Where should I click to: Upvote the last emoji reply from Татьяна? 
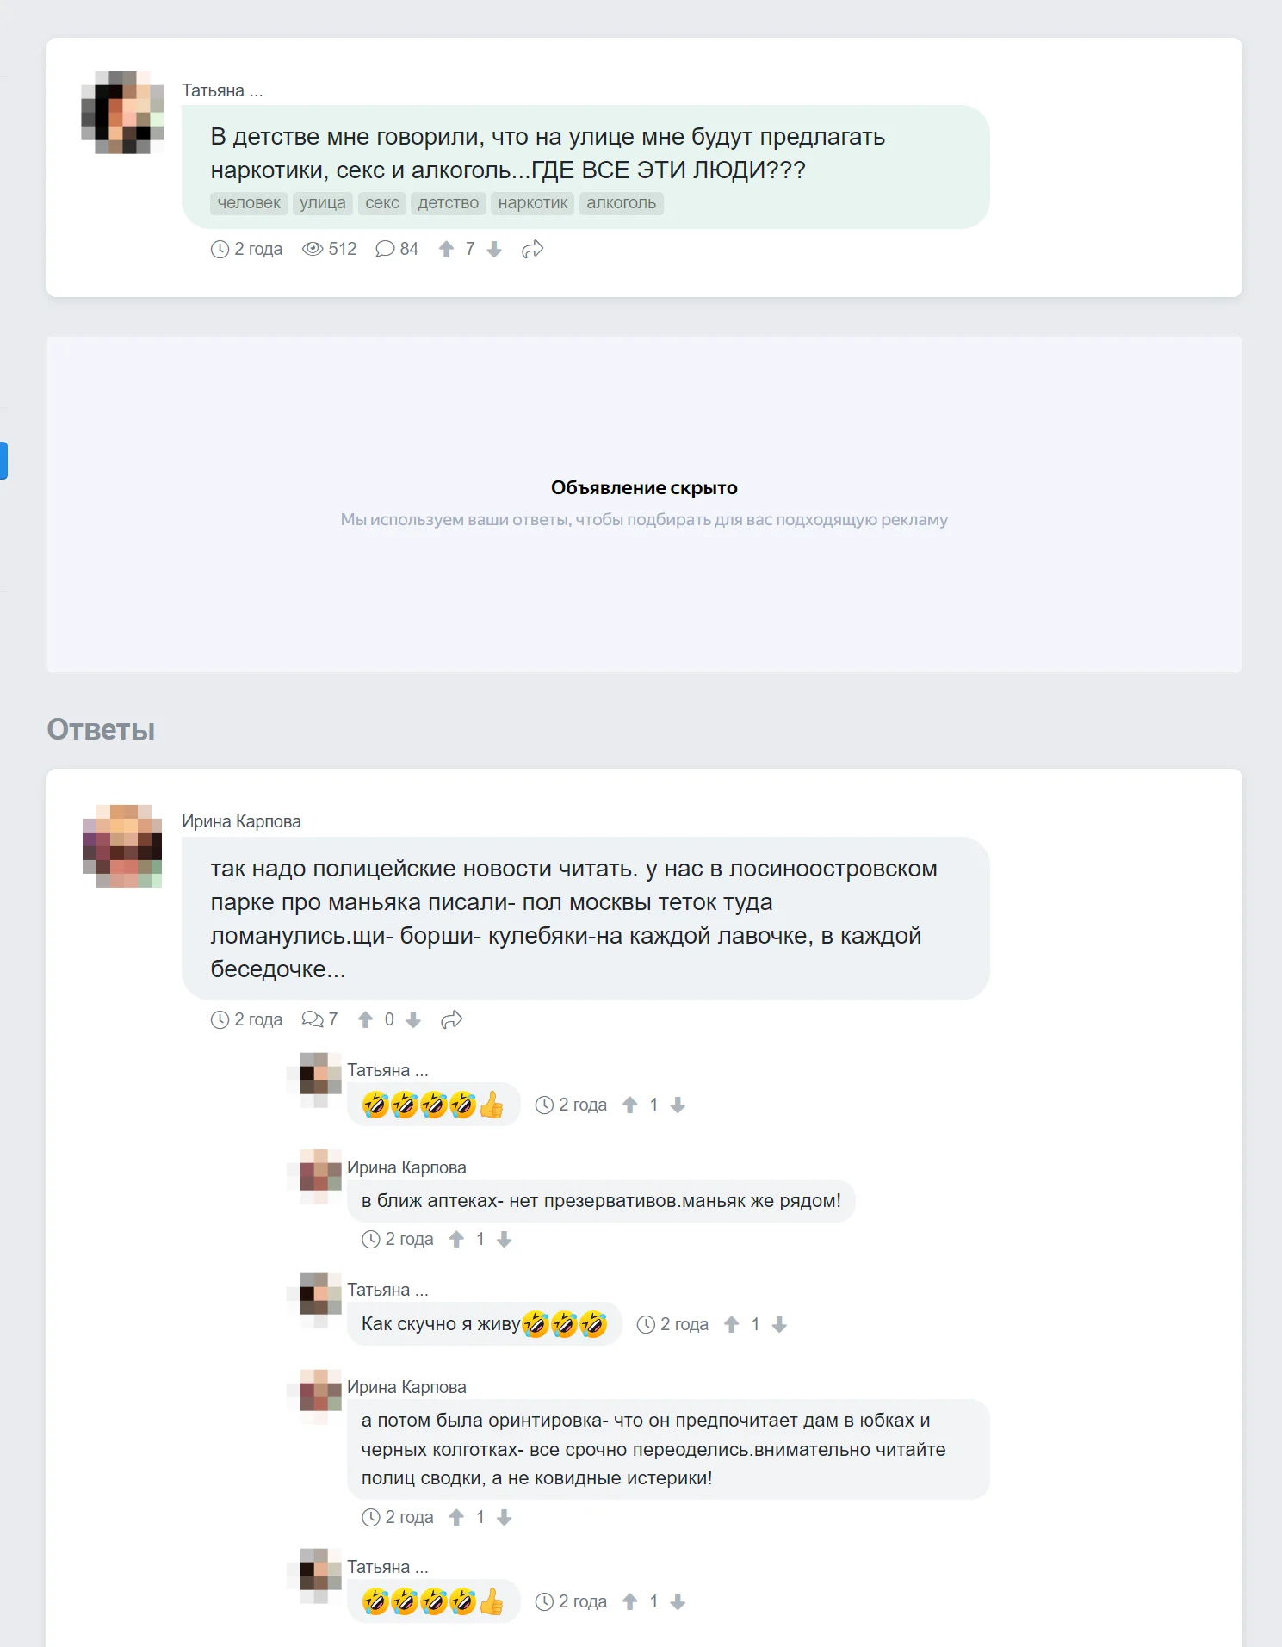[x=629, y=1602]
